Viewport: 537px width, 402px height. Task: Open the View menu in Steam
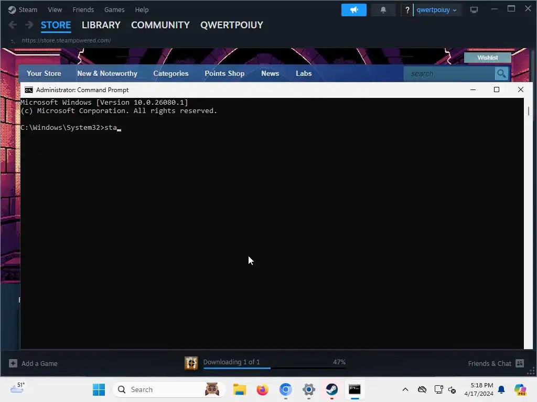[55, 9]
